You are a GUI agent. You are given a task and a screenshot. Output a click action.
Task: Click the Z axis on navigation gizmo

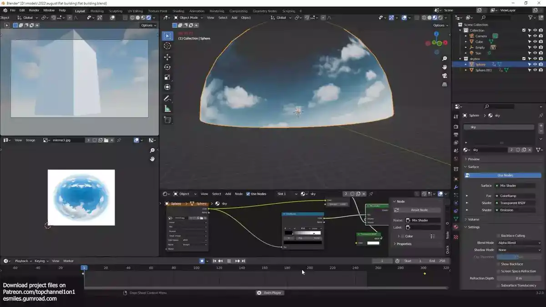point(436,34)
